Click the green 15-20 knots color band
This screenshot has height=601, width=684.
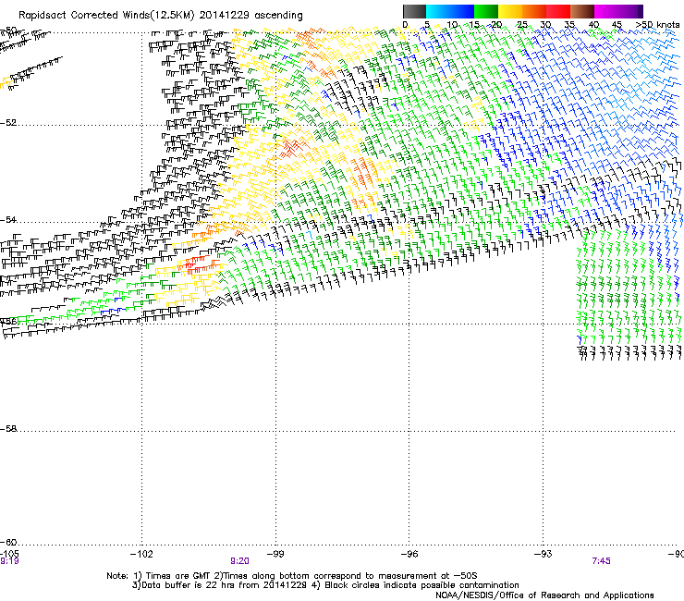(x=486, y=11)
